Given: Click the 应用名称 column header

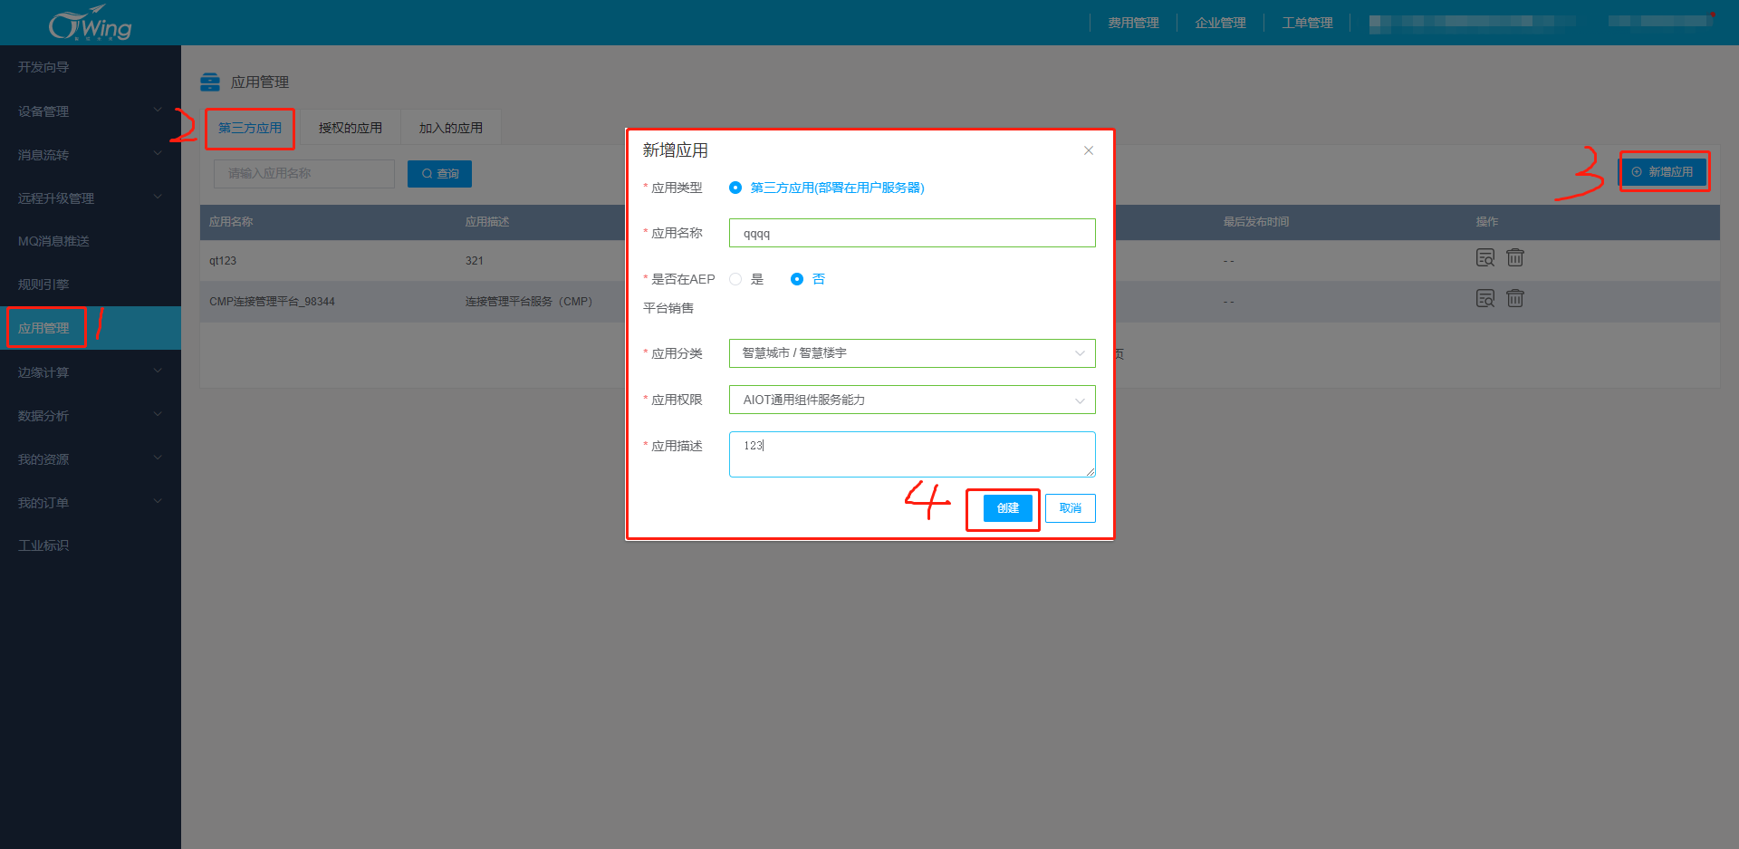Looking at the screenshot, I should click(231, 222).
